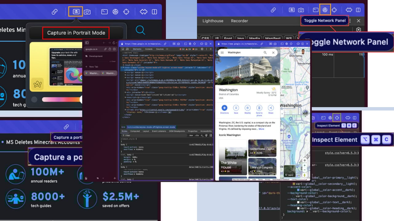The image size is (394, 221).
Task: Open Recorder tab in top-right screenshot
Action: 239,21
